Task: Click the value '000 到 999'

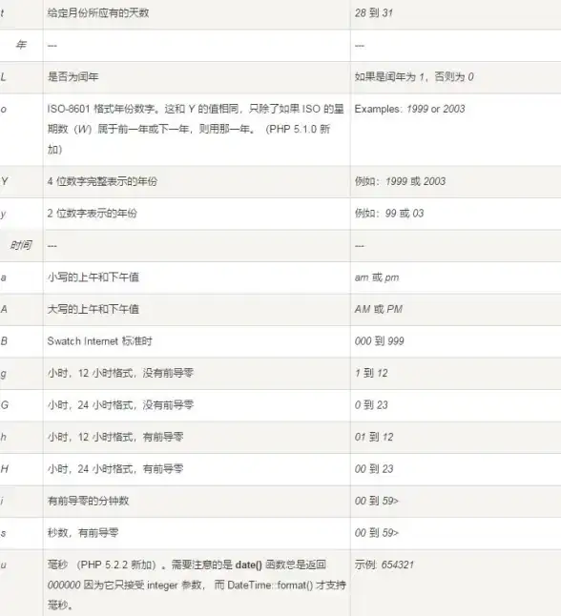Action: [x=380, y=341]
